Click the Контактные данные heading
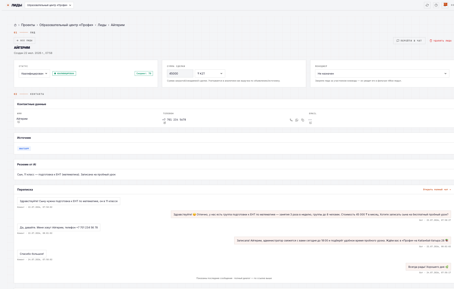 (x=32, y=104)
